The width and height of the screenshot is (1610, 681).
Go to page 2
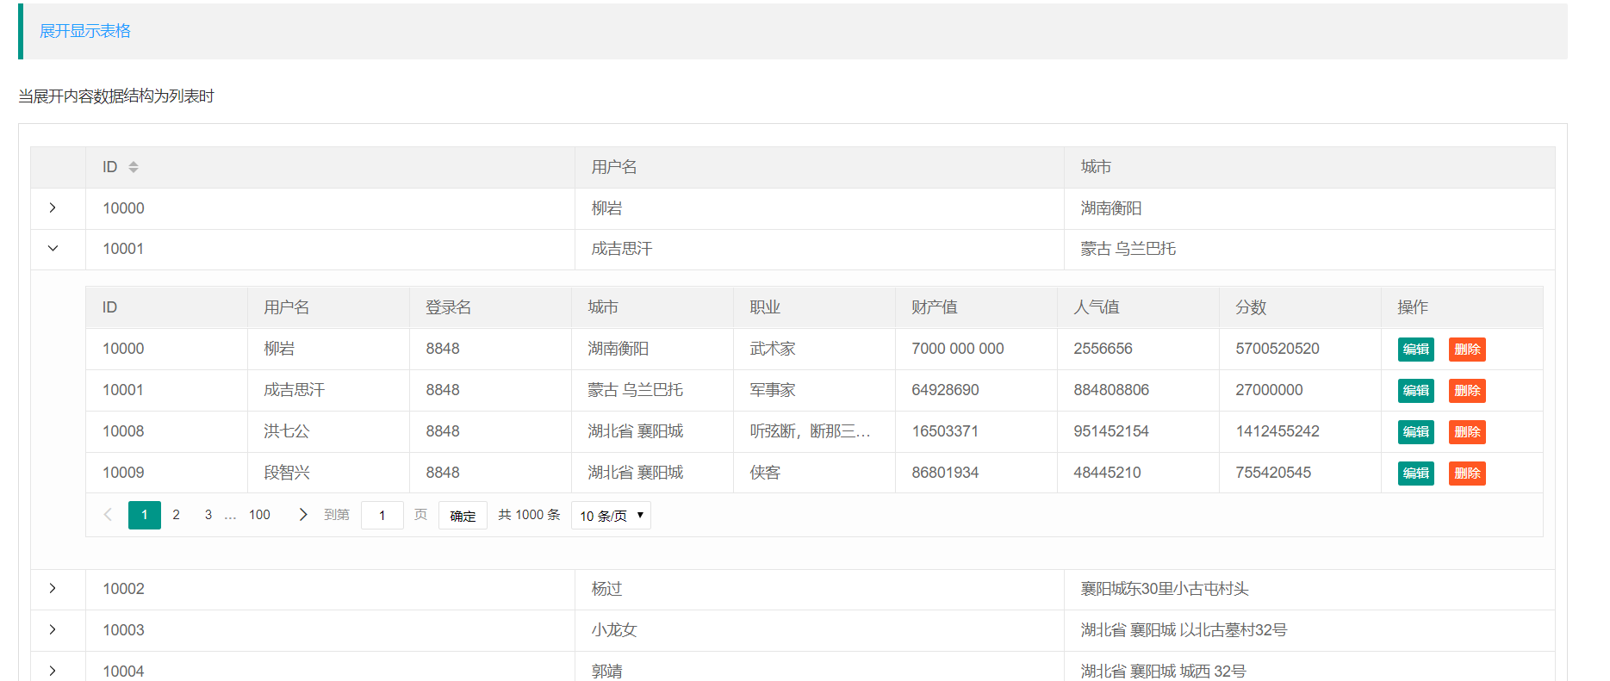coord(177,515)
